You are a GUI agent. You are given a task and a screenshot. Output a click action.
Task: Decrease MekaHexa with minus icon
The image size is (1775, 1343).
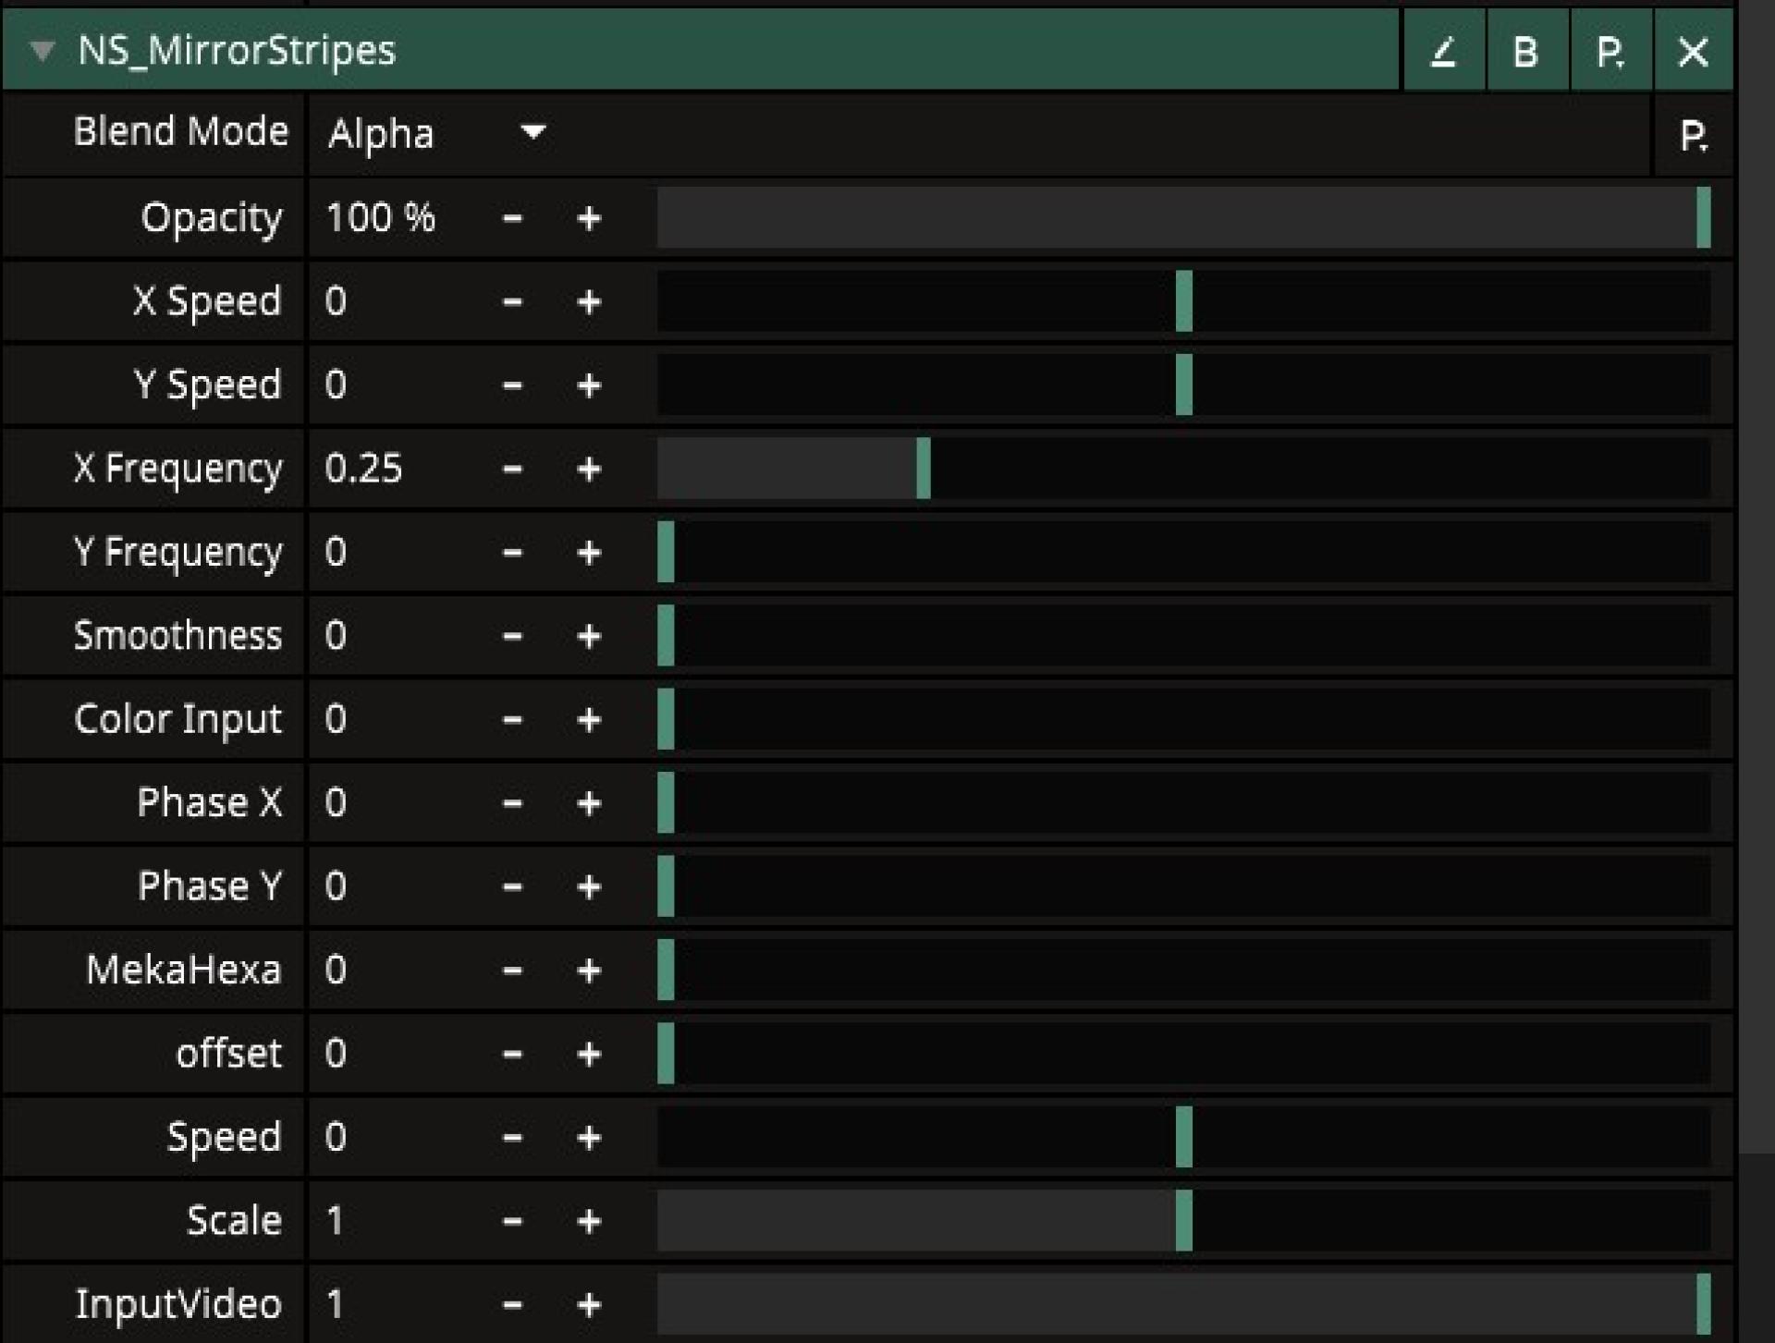(x=512, y=971)
